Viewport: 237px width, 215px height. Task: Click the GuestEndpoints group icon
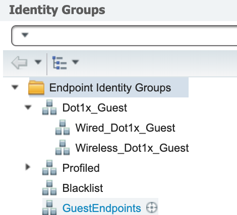[49, 207]
